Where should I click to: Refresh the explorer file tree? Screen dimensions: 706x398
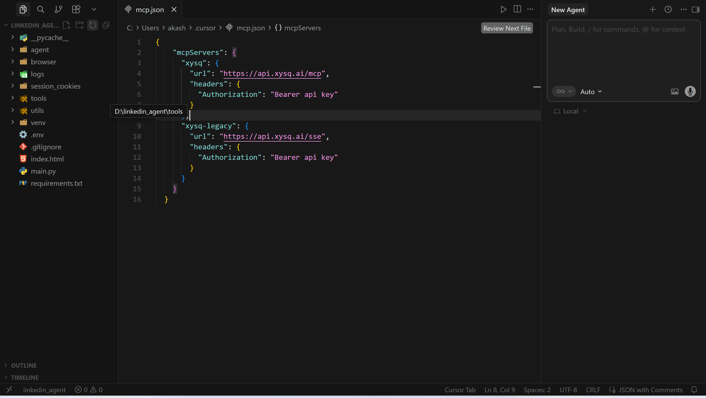(x=93, y=25)
